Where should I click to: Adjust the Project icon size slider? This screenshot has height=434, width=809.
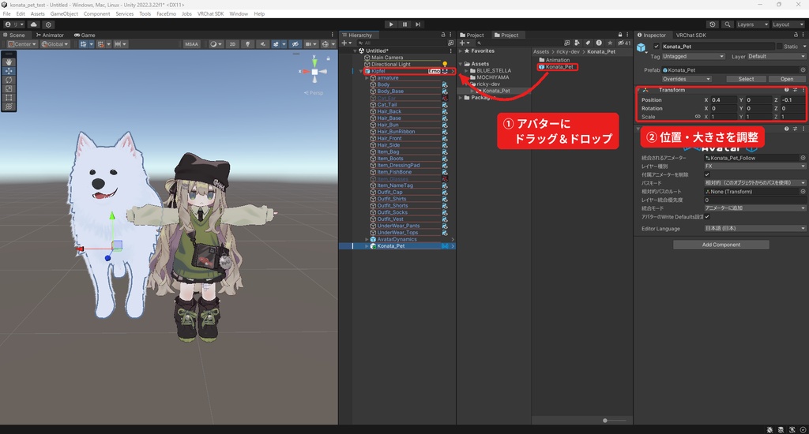click(x=605, y=421)
